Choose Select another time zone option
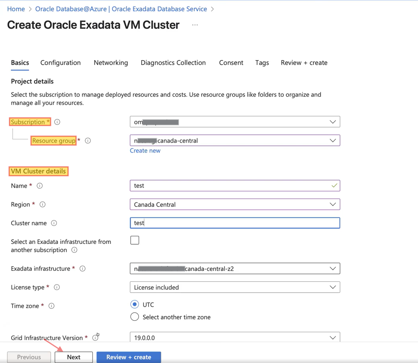Screen dimensions: 418x363 coord(135,317)
